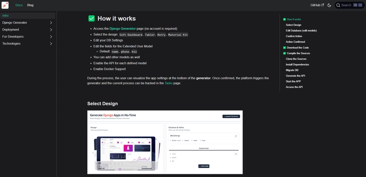The width and height of the screenshot is (366, 177).
Task: Expand Deployment chevron
Action: (51, 30)
